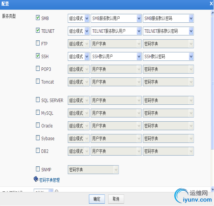Uncheck the SMB service checkbox
This screenshot has width=214, height=206.
point(38,18)
